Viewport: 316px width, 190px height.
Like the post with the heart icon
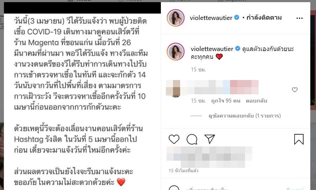(x=174, y=139)
